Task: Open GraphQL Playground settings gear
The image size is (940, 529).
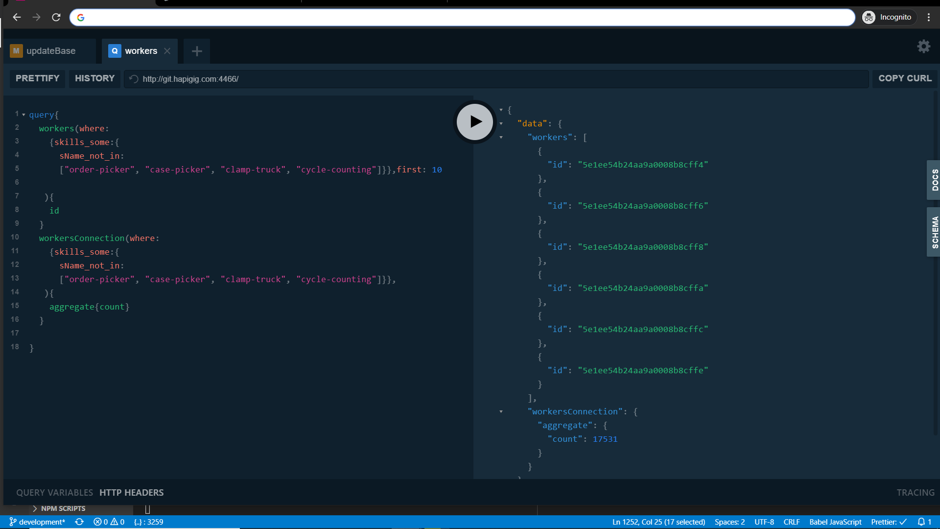Action: [x=923, y=47]
